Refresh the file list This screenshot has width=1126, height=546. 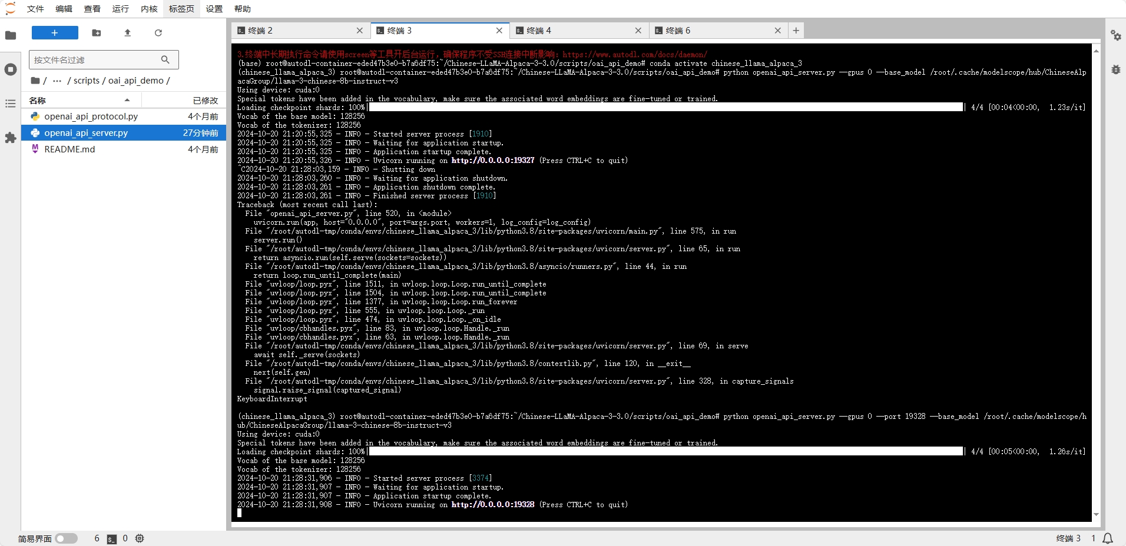[x=158, y=33]
